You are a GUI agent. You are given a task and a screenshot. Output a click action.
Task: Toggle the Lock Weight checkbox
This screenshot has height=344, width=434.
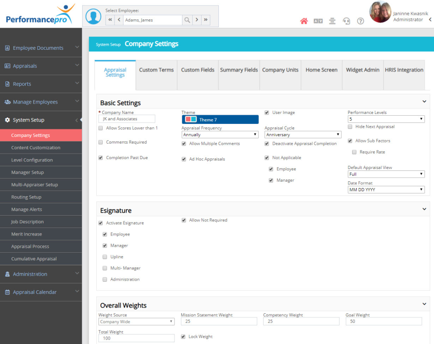click(x=183, y=336)
